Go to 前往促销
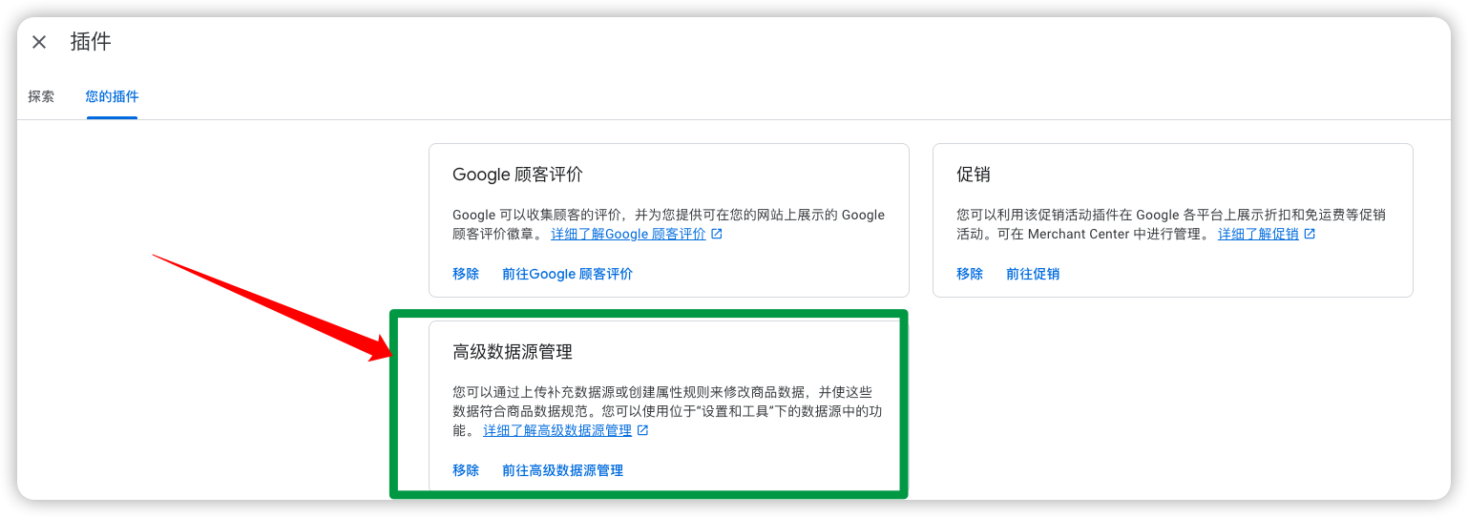The width and height of the screenshot is (1468, 517). (x=1033, y=274)
